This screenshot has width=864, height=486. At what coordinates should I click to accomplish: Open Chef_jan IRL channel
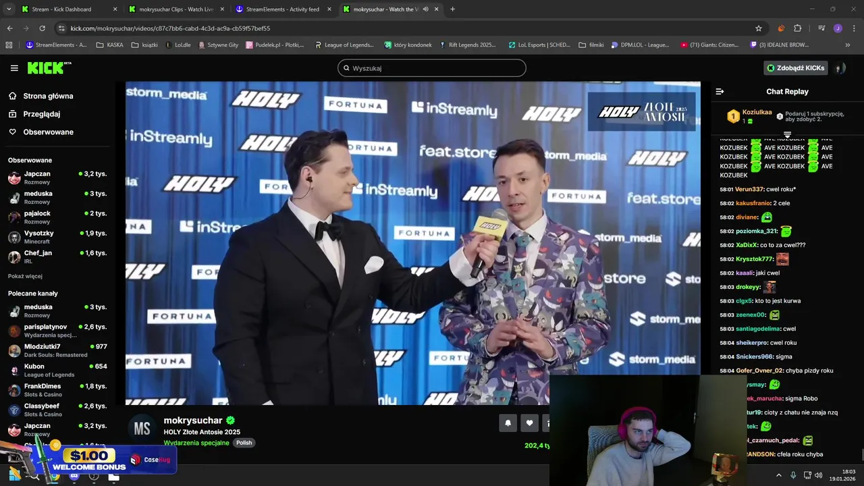pos(57,256)
